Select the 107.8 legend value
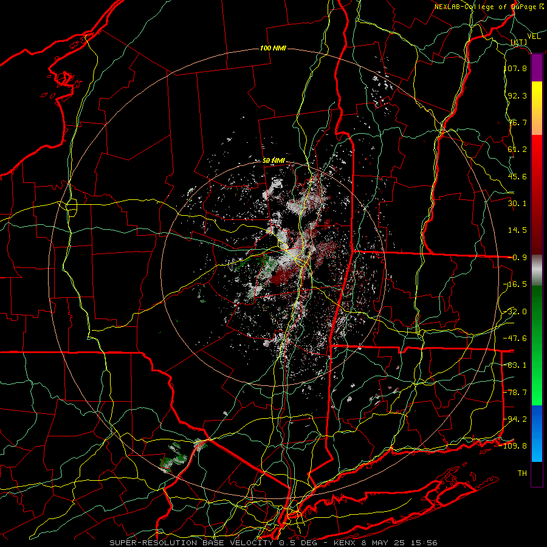 click(x=515, y=68)
